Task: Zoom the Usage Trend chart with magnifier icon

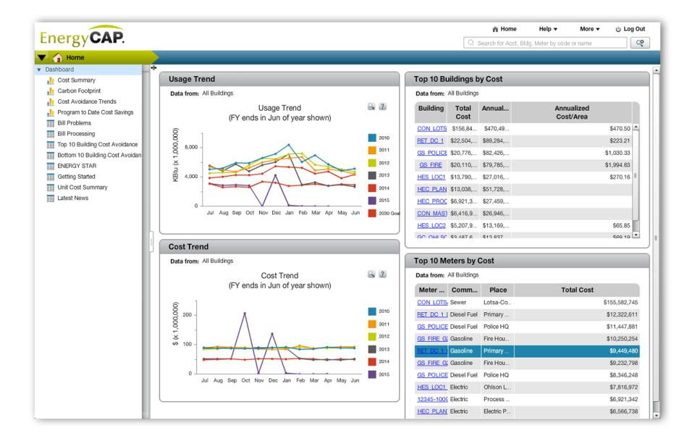Action: pyautogui.click(x=371, y=106)
